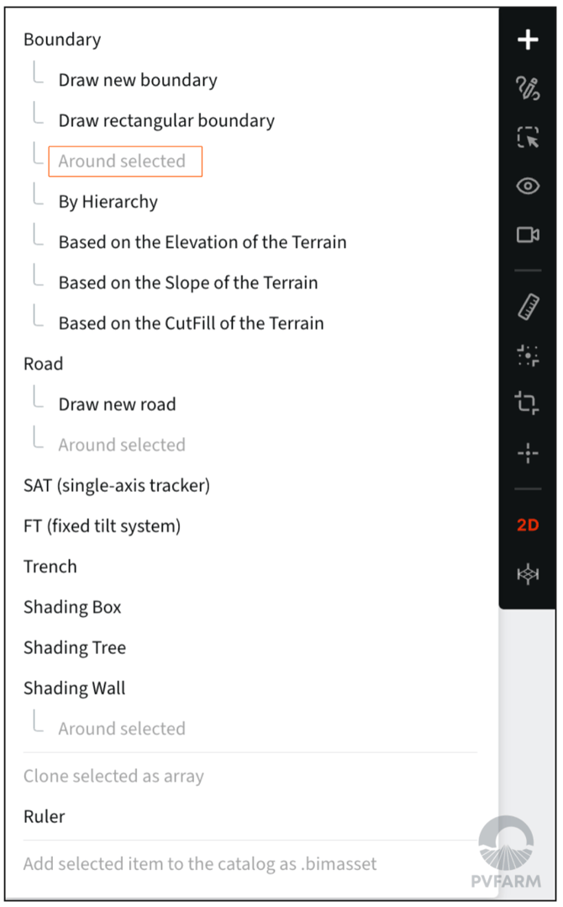Click the point snapping icon
This screenshot has height=907, width=563.
tap(528, 355)
